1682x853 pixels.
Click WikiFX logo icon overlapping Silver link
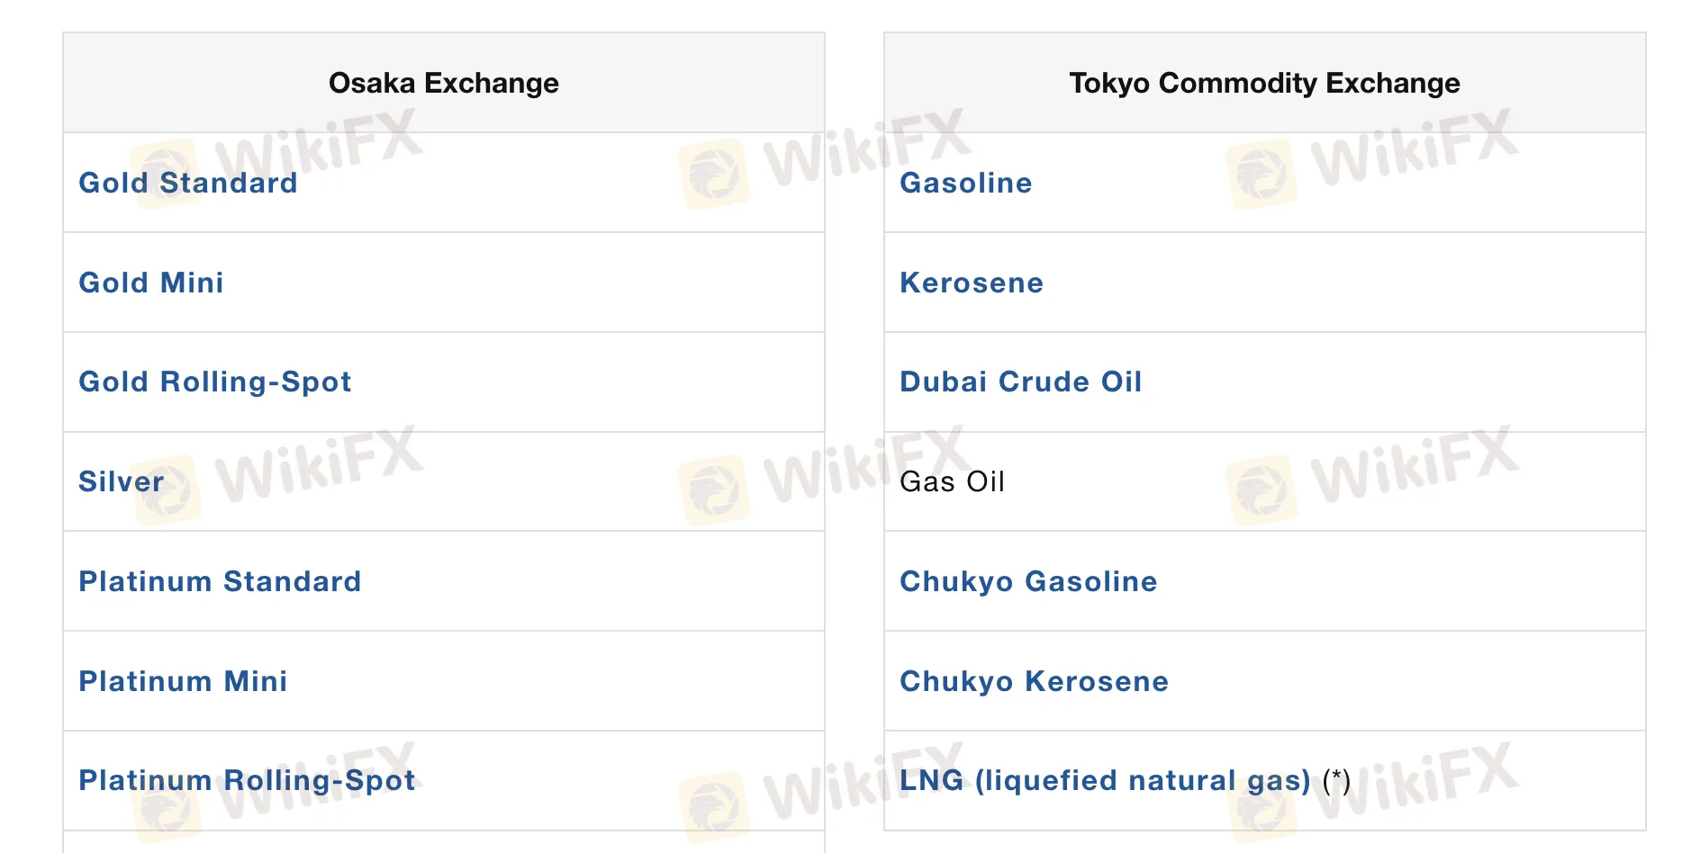coord(167,490)
